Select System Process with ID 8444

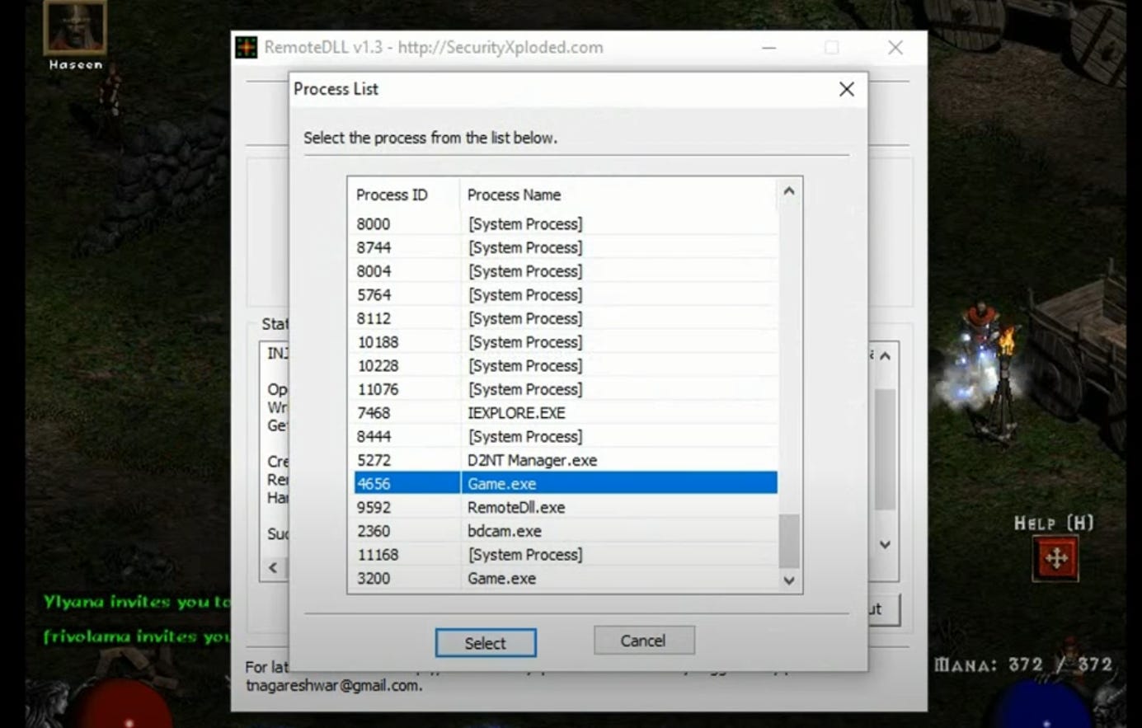[x=566, y=436]
